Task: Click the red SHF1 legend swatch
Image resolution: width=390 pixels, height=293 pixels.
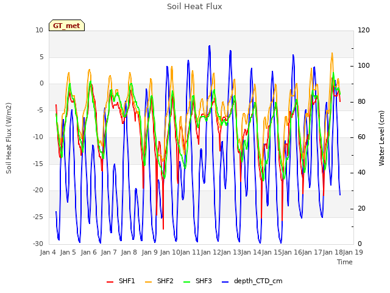Action: point(110,282)
